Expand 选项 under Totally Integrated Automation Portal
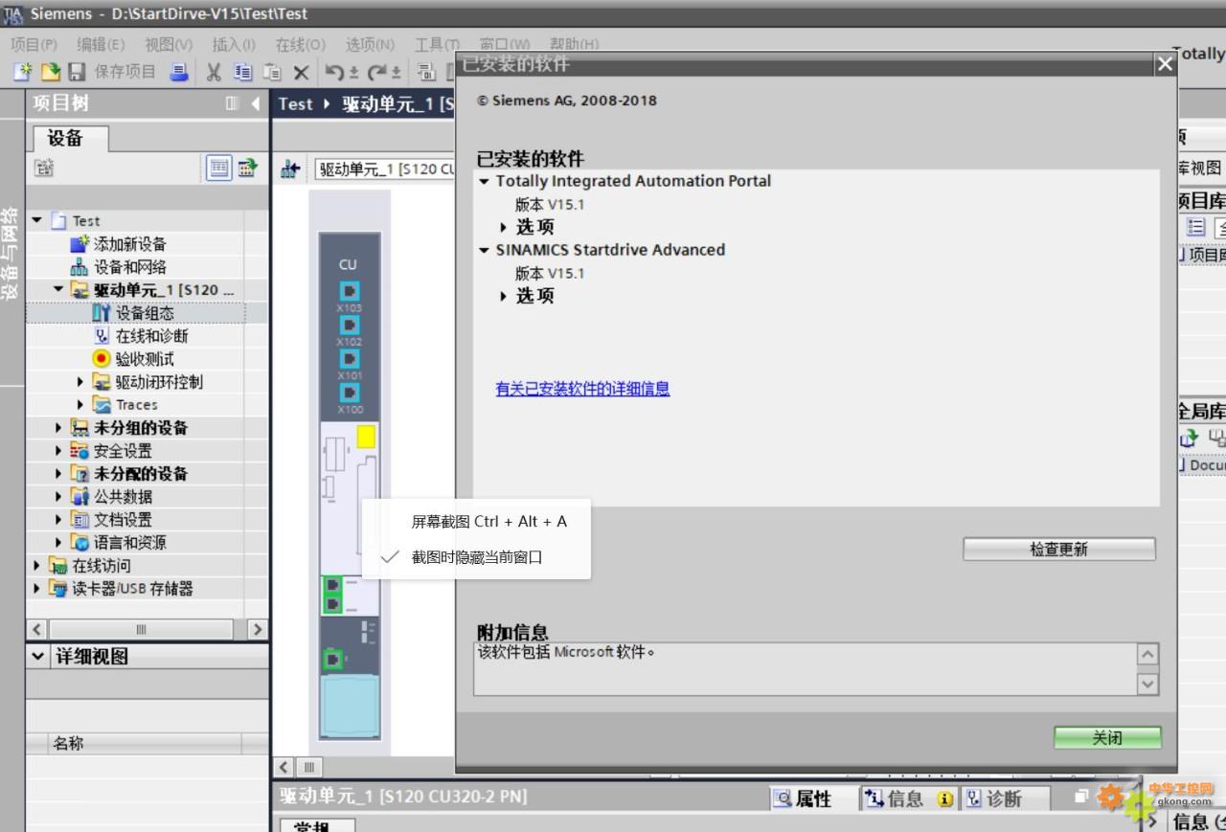Screen dimensions: 1226x832 [x=504, y=227]
